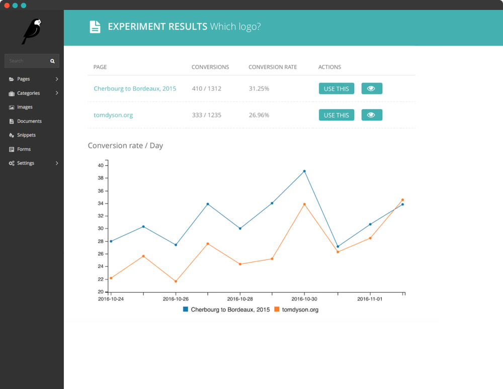Click legend label tomdyson.org
This screenshot has height=389, width=503.
click(x=300, y=309)
